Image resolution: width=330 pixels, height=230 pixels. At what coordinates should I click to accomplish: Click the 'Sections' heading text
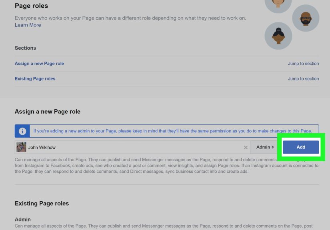(x=25, y=48)
